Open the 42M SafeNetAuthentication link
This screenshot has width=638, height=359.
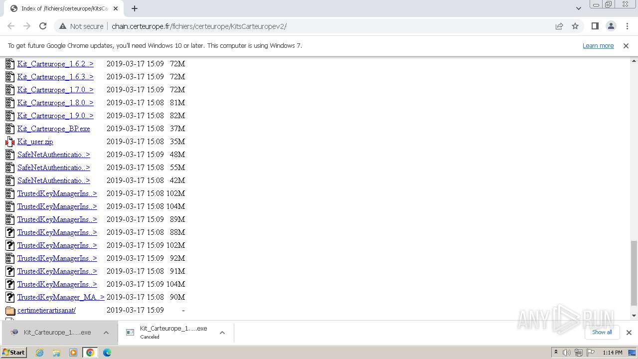[x=54, y=180]
